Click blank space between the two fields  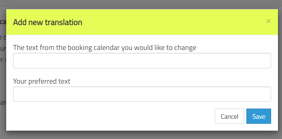[142, 73]
